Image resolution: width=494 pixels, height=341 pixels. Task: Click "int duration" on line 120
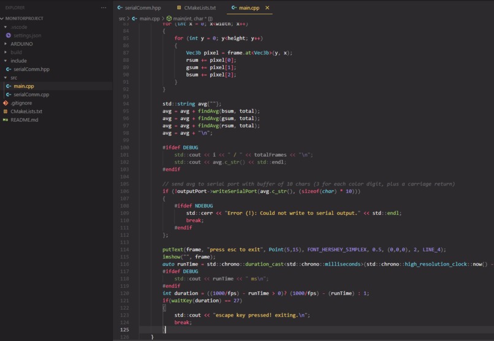180,293
